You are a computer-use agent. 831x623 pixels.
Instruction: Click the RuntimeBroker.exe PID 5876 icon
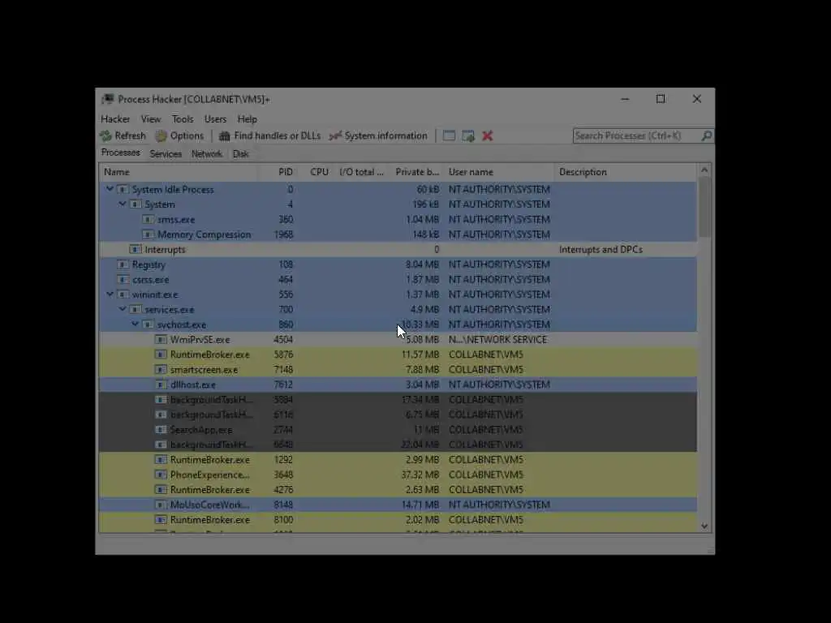[161, 354]
